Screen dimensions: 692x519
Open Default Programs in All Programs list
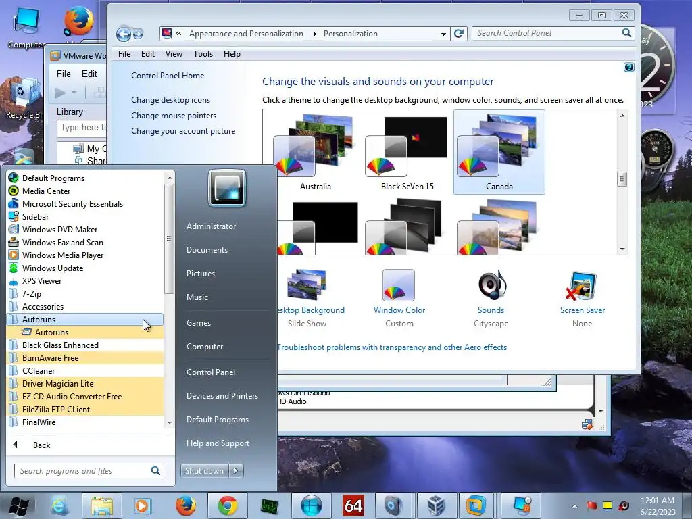86,178
